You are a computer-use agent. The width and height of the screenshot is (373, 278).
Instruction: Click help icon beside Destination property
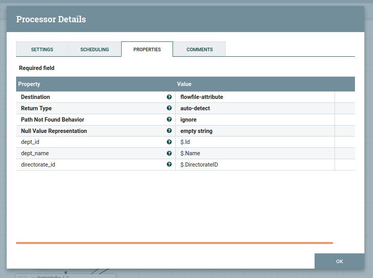pos(169,97)
